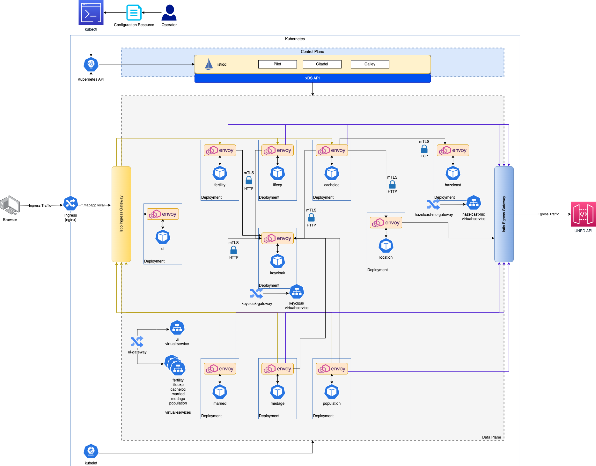
Task: Select the stacked virtual-services icon
Action: pos(175,365)
